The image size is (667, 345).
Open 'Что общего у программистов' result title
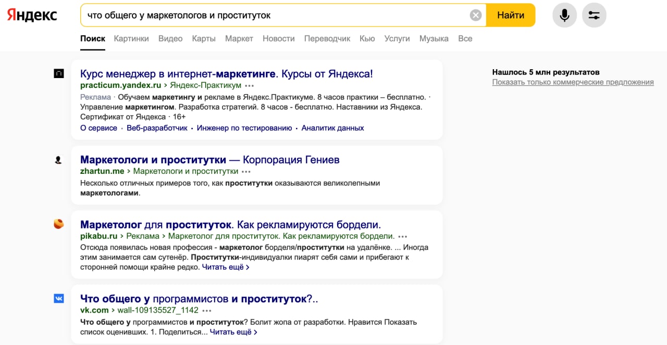tap(199, 299)
